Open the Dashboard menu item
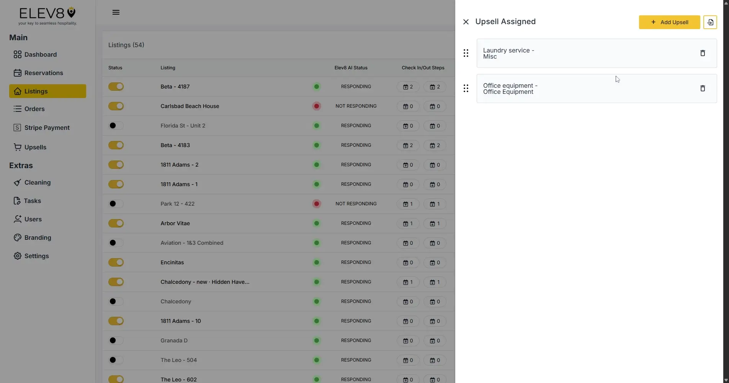Image resolution: width=729 pixels, height=383 pixels. point(40,54)
